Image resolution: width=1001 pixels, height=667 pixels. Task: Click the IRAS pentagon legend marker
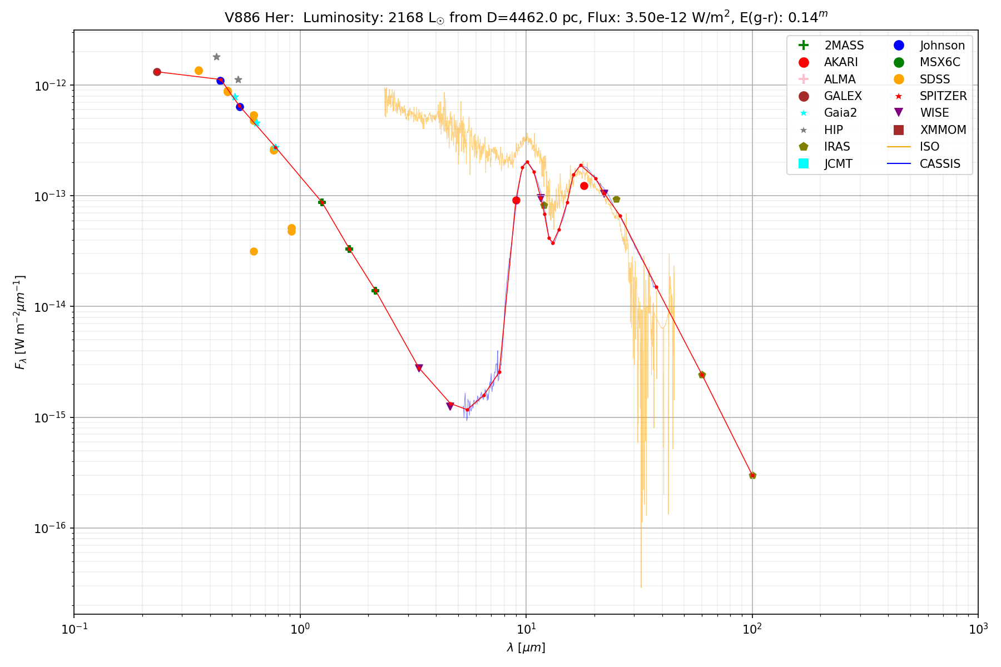(803, 147)
